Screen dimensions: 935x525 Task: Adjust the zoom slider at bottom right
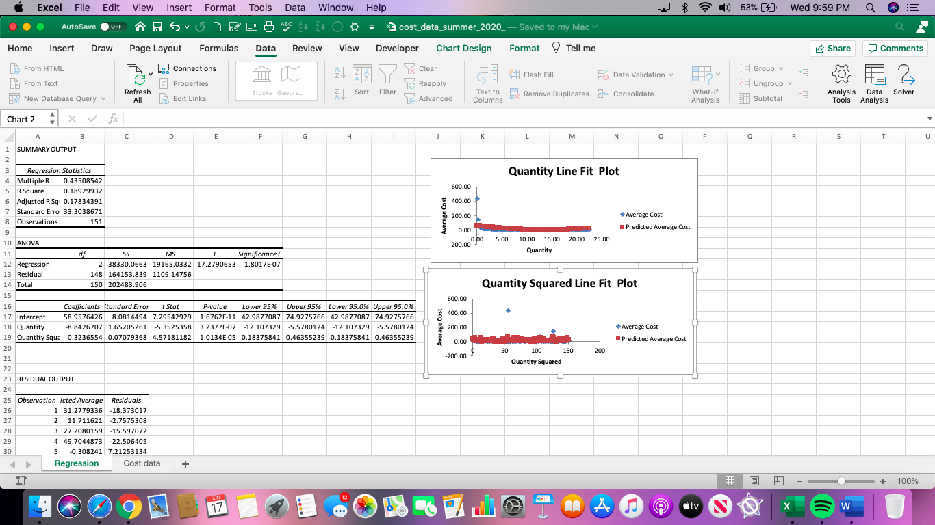click(841, 481)
